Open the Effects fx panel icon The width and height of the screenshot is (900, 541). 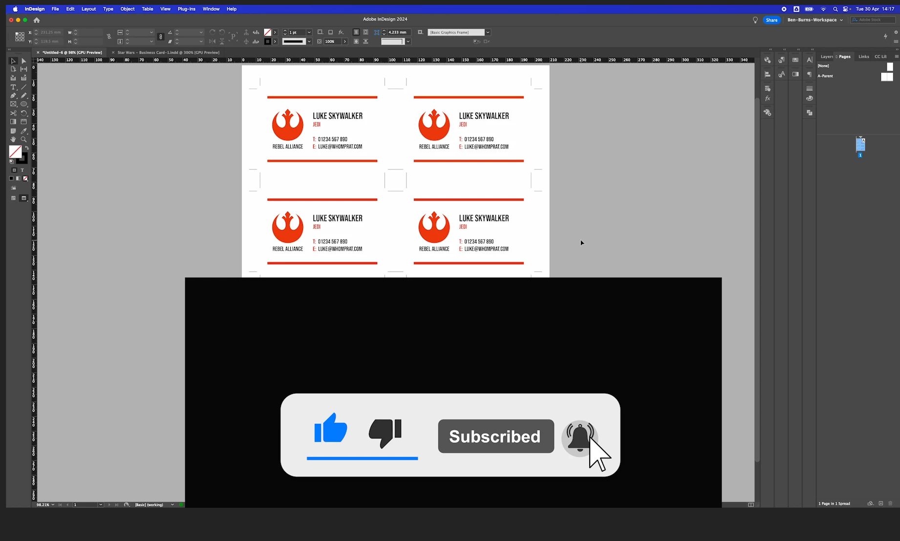[768, 99]
